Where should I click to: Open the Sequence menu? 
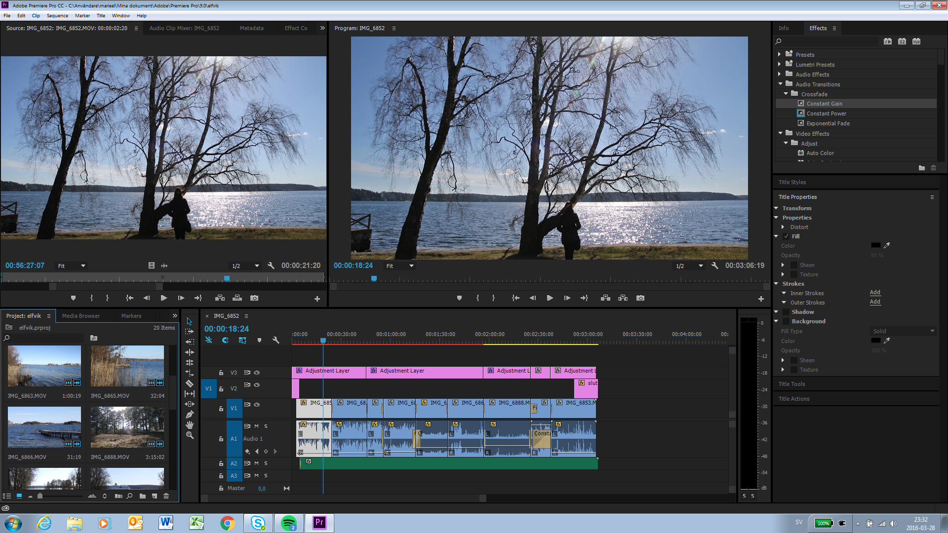tap(57, 15)
